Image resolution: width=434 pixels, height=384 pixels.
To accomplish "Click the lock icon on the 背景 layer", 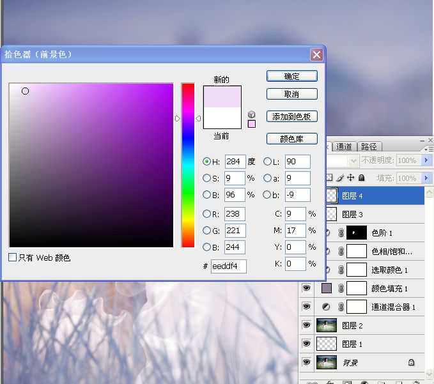I will [x=411, y=362].
